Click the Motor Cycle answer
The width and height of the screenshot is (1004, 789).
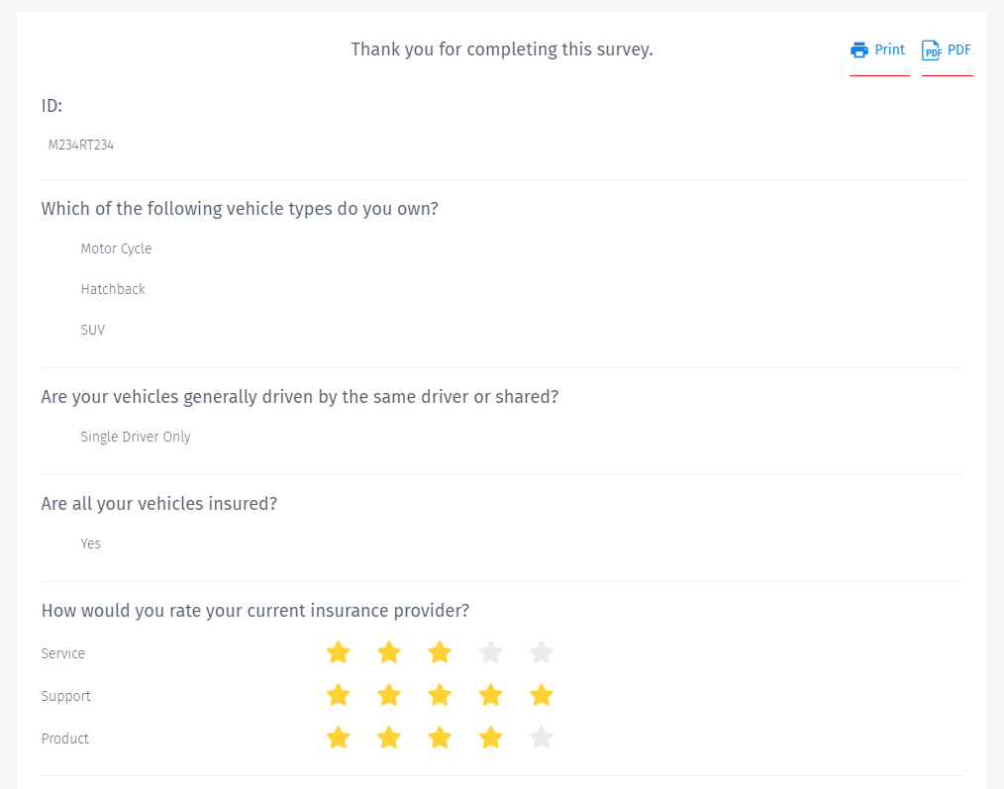click(x=116, y=249)
